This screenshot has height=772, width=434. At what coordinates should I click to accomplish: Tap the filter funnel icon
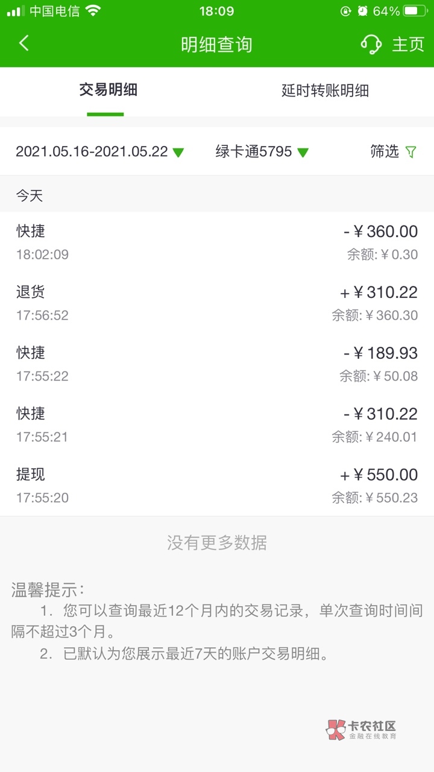(411, 152)
